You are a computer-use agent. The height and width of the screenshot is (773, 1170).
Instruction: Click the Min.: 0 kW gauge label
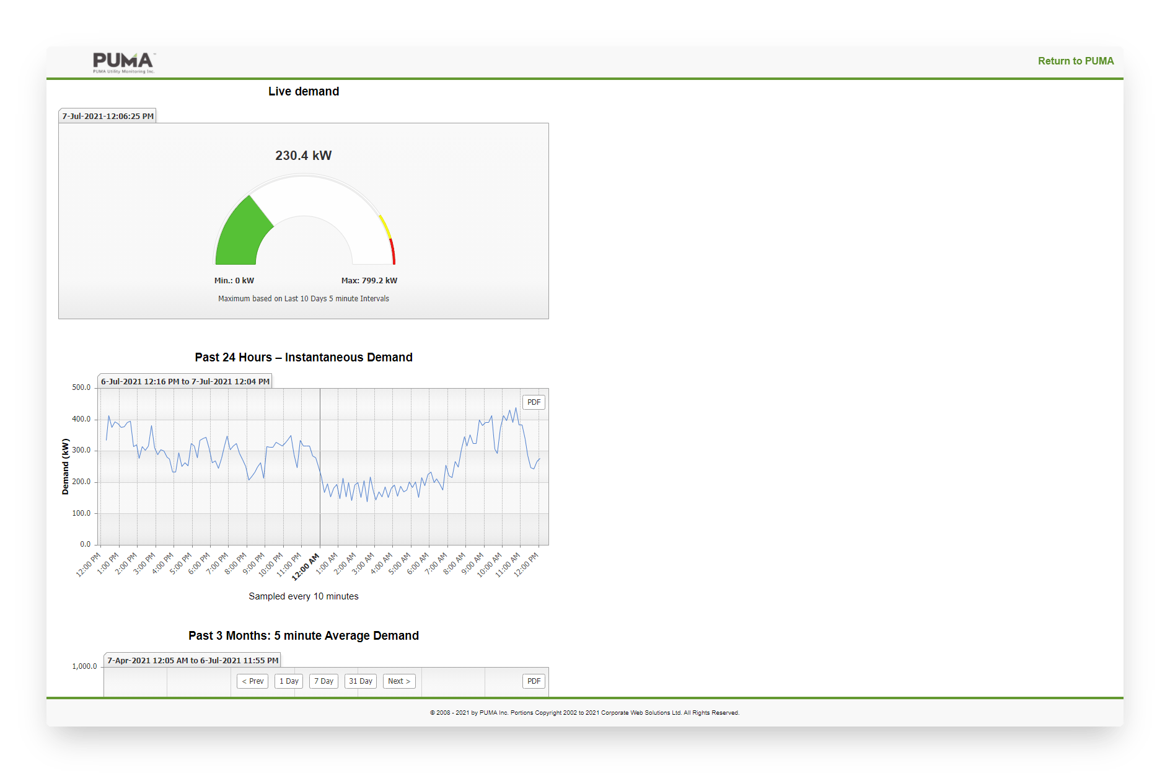pos(234,281)
